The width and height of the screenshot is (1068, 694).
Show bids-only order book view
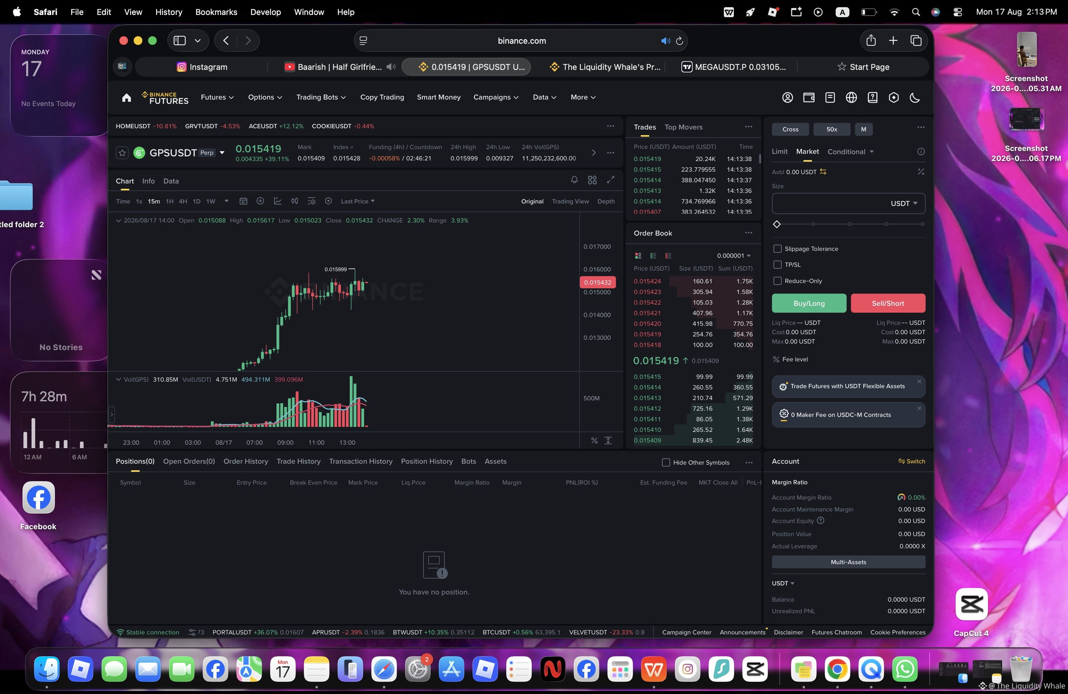pyautogui.click(x=653, y=256)
